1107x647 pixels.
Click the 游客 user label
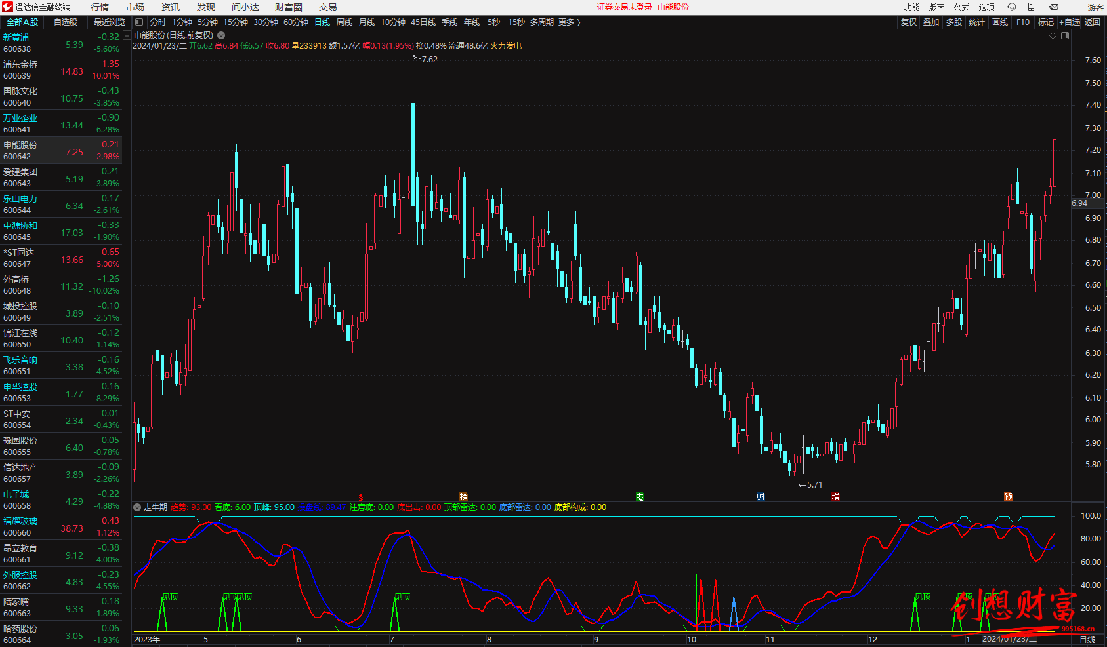click(x=1095, y=7)
